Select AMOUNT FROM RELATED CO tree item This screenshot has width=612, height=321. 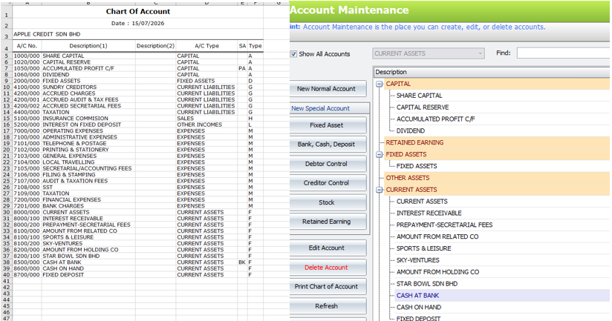click(437, 236)
